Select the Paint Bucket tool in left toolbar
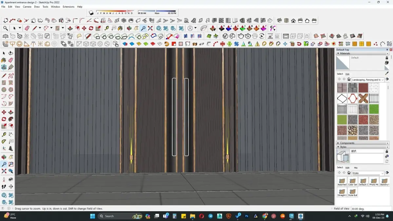Image resolution: width=393 pixels, height=221 pixels. click(x=4, y=60)
